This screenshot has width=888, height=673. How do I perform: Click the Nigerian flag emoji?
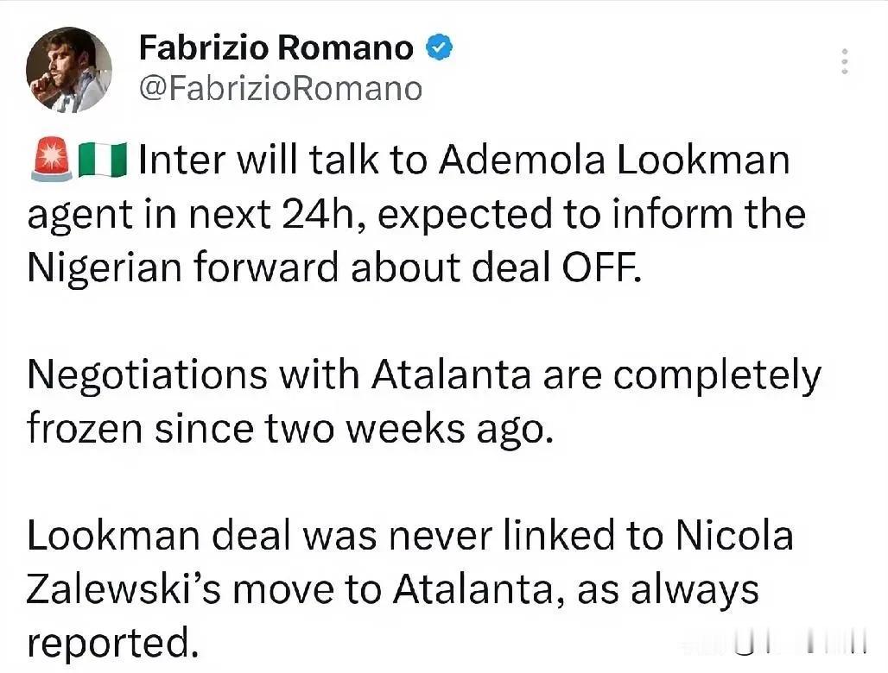click(x=102, y=160)
